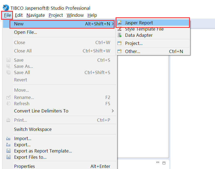Open the Help menu
The image size is (215, 169).
click(x=92, y=15)
